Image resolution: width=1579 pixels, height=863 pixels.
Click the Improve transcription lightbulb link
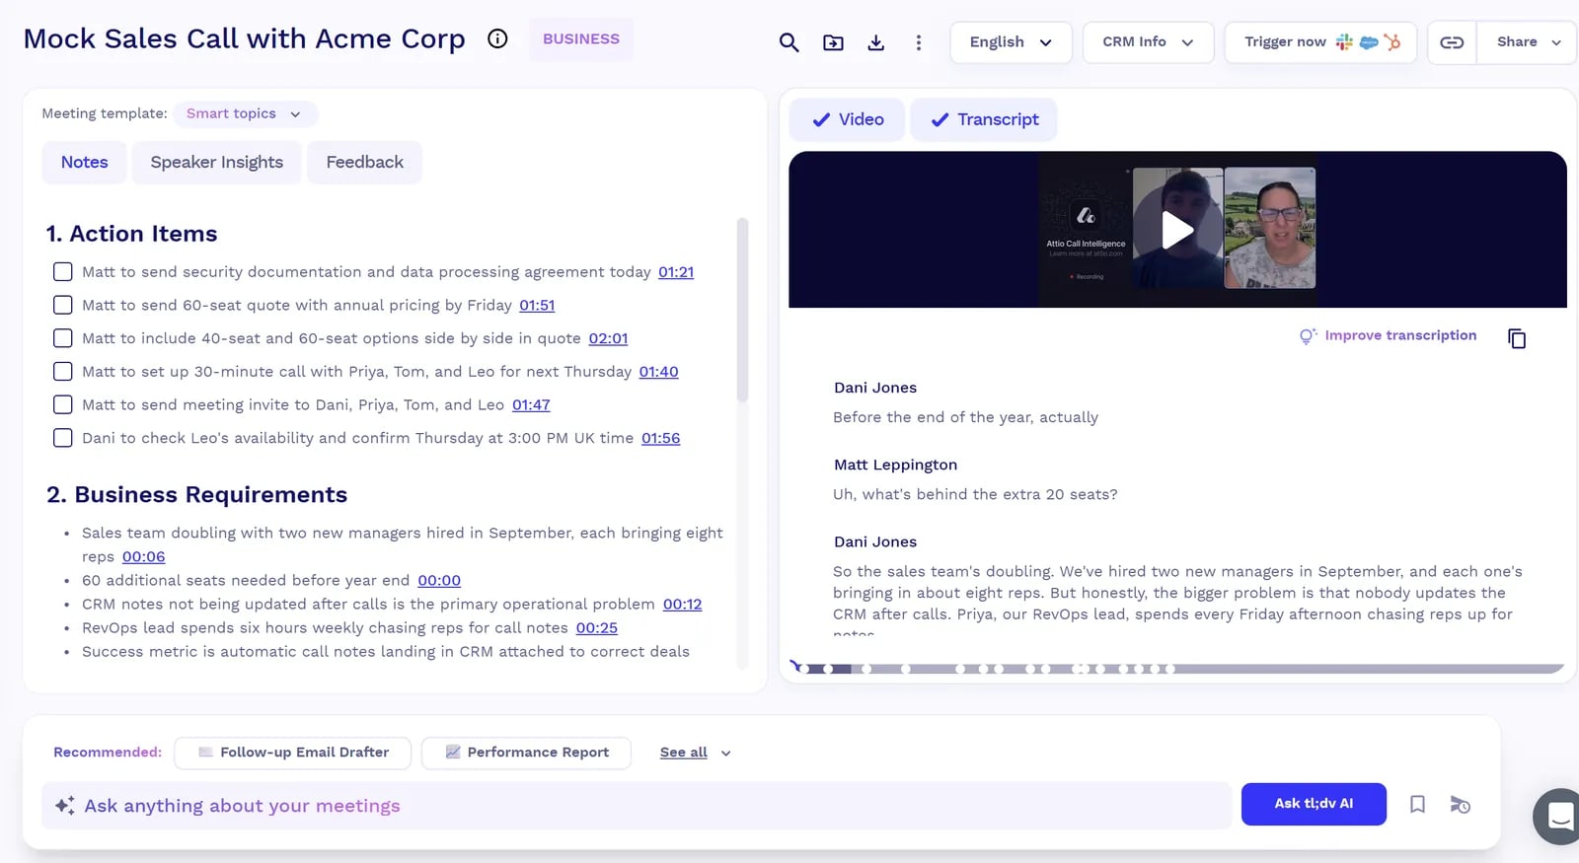coord(1389,335)
